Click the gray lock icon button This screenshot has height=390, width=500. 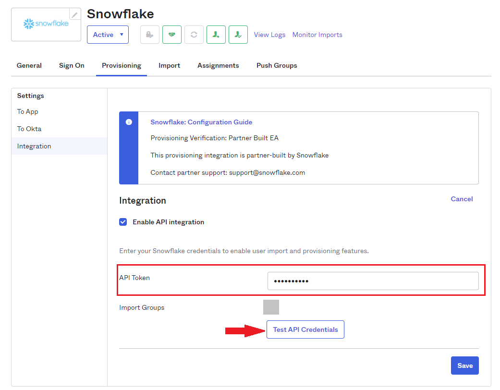coord(150,35)
